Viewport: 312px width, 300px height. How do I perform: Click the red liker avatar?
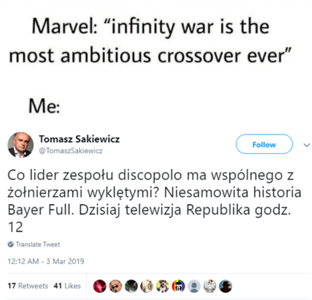(x=99, y=286)
